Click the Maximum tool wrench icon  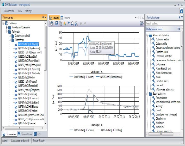pos(153,123)
